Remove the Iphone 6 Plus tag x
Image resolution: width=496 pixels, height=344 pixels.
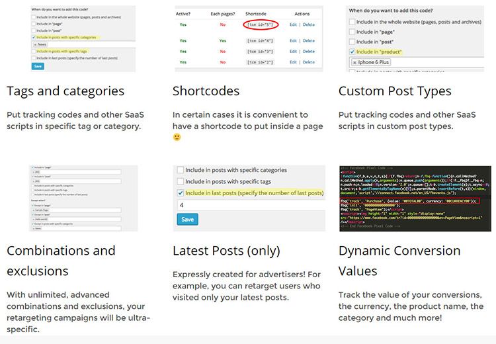point(354,62)
